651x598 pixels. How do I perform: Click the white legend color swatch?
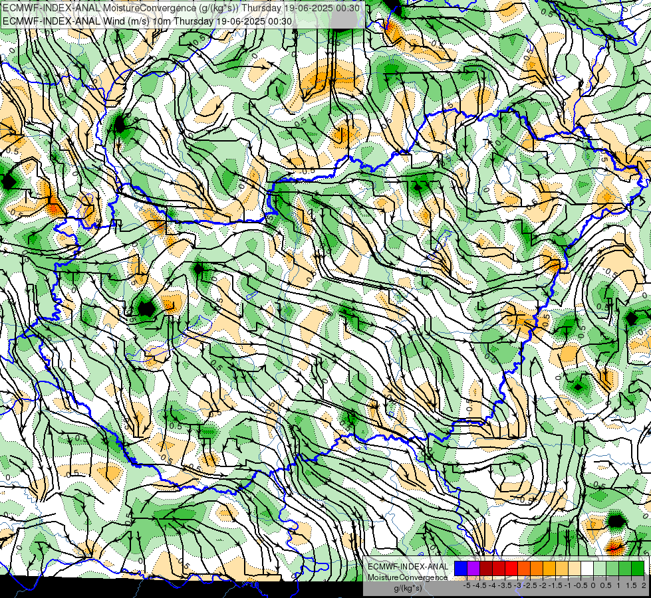click(587, 568)
